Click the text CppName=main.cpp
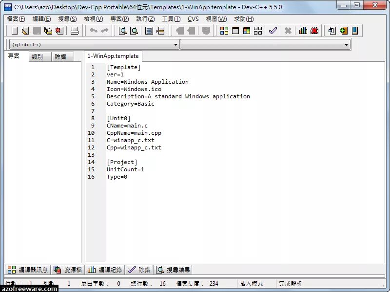Image resolution: width=390 pixels, height=292 pixels. tap(134, 133)
